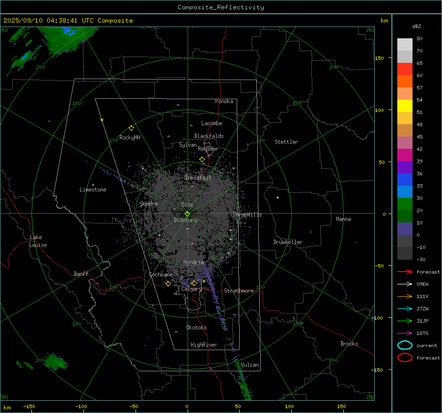This screenshot has width=442, height=413.
Task: Pick the magenta 42-39 dBZ swatch
Action: [x=405, y=155]
